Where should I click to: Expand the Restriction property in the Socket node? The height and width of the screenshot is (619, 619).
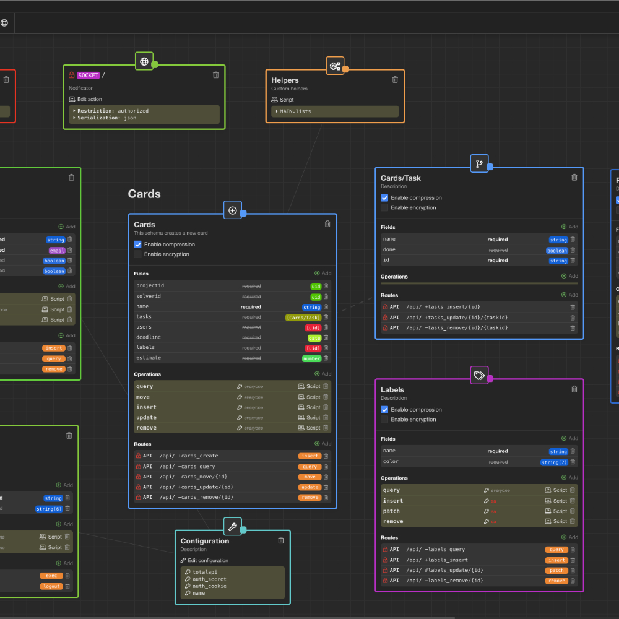click(74, 111)
